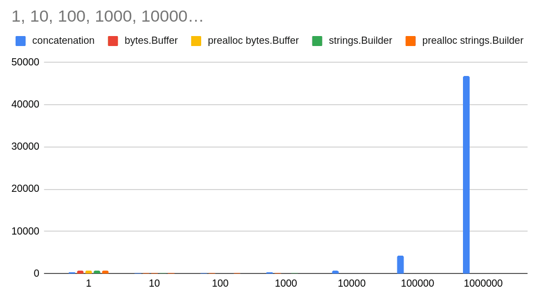Select the "concatenation" legend label

[x=63, y=41]
